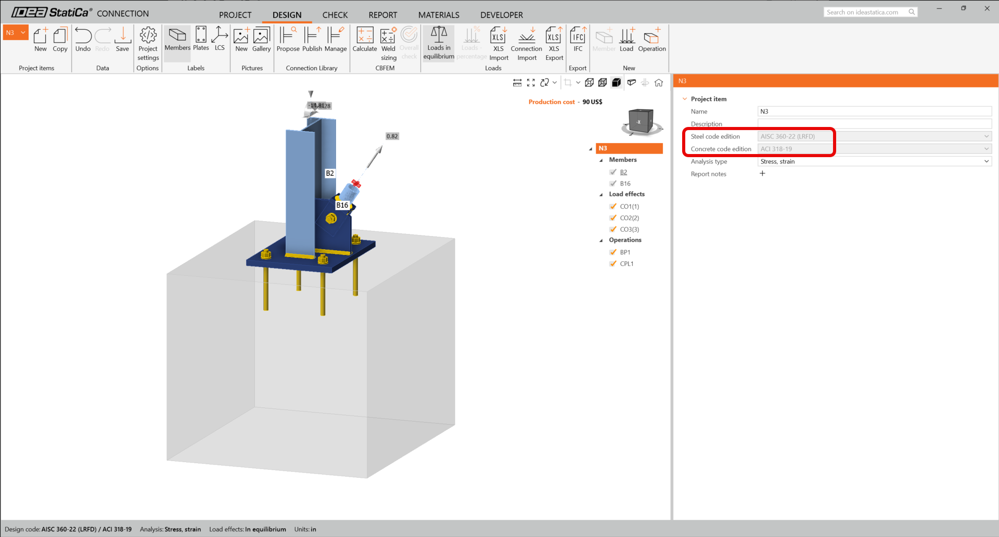Image resolution: width=999 pixels, height=537 pixels.
Task: Toggle the CPL1 operation checkbox
Action: point(613,263)
